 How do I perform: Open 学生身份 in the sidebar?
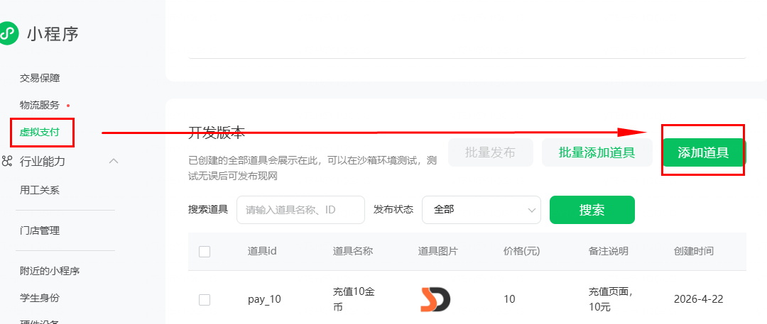point(40,298)
